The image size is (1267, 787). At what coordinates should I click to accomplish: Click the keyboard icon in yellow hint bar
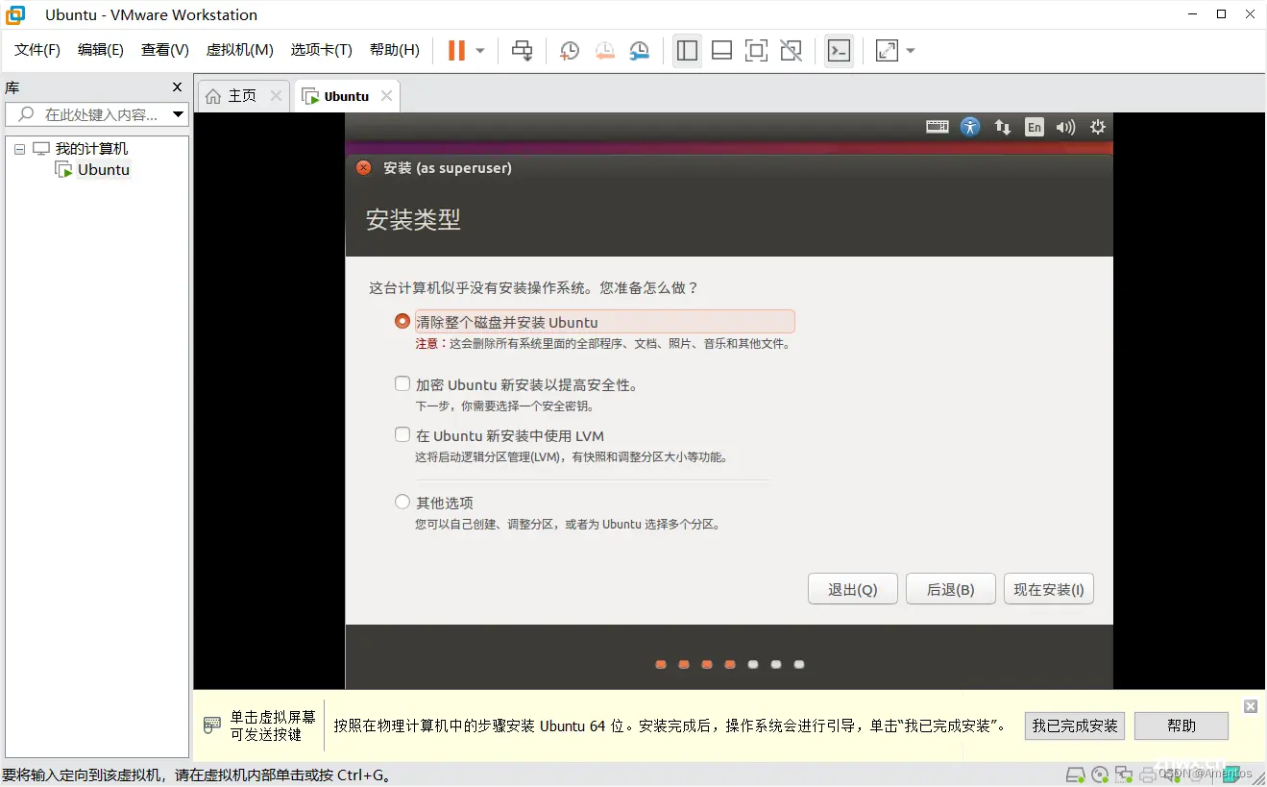(x=212, y=726)
